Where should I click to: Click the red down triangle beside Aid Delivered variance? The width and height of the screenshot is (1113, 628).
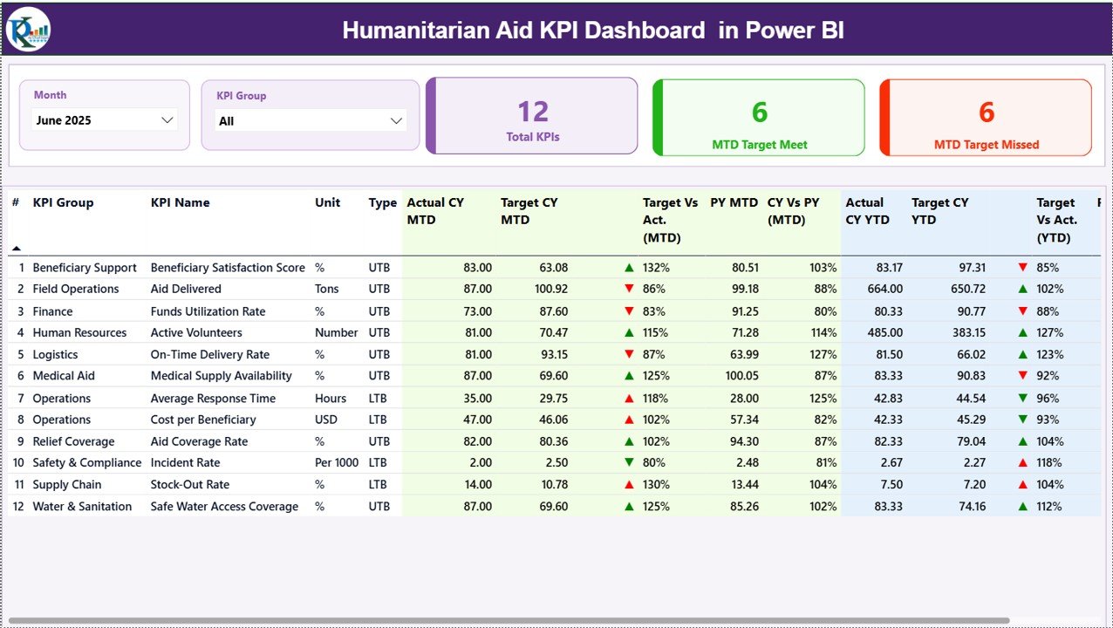(629, 289)
